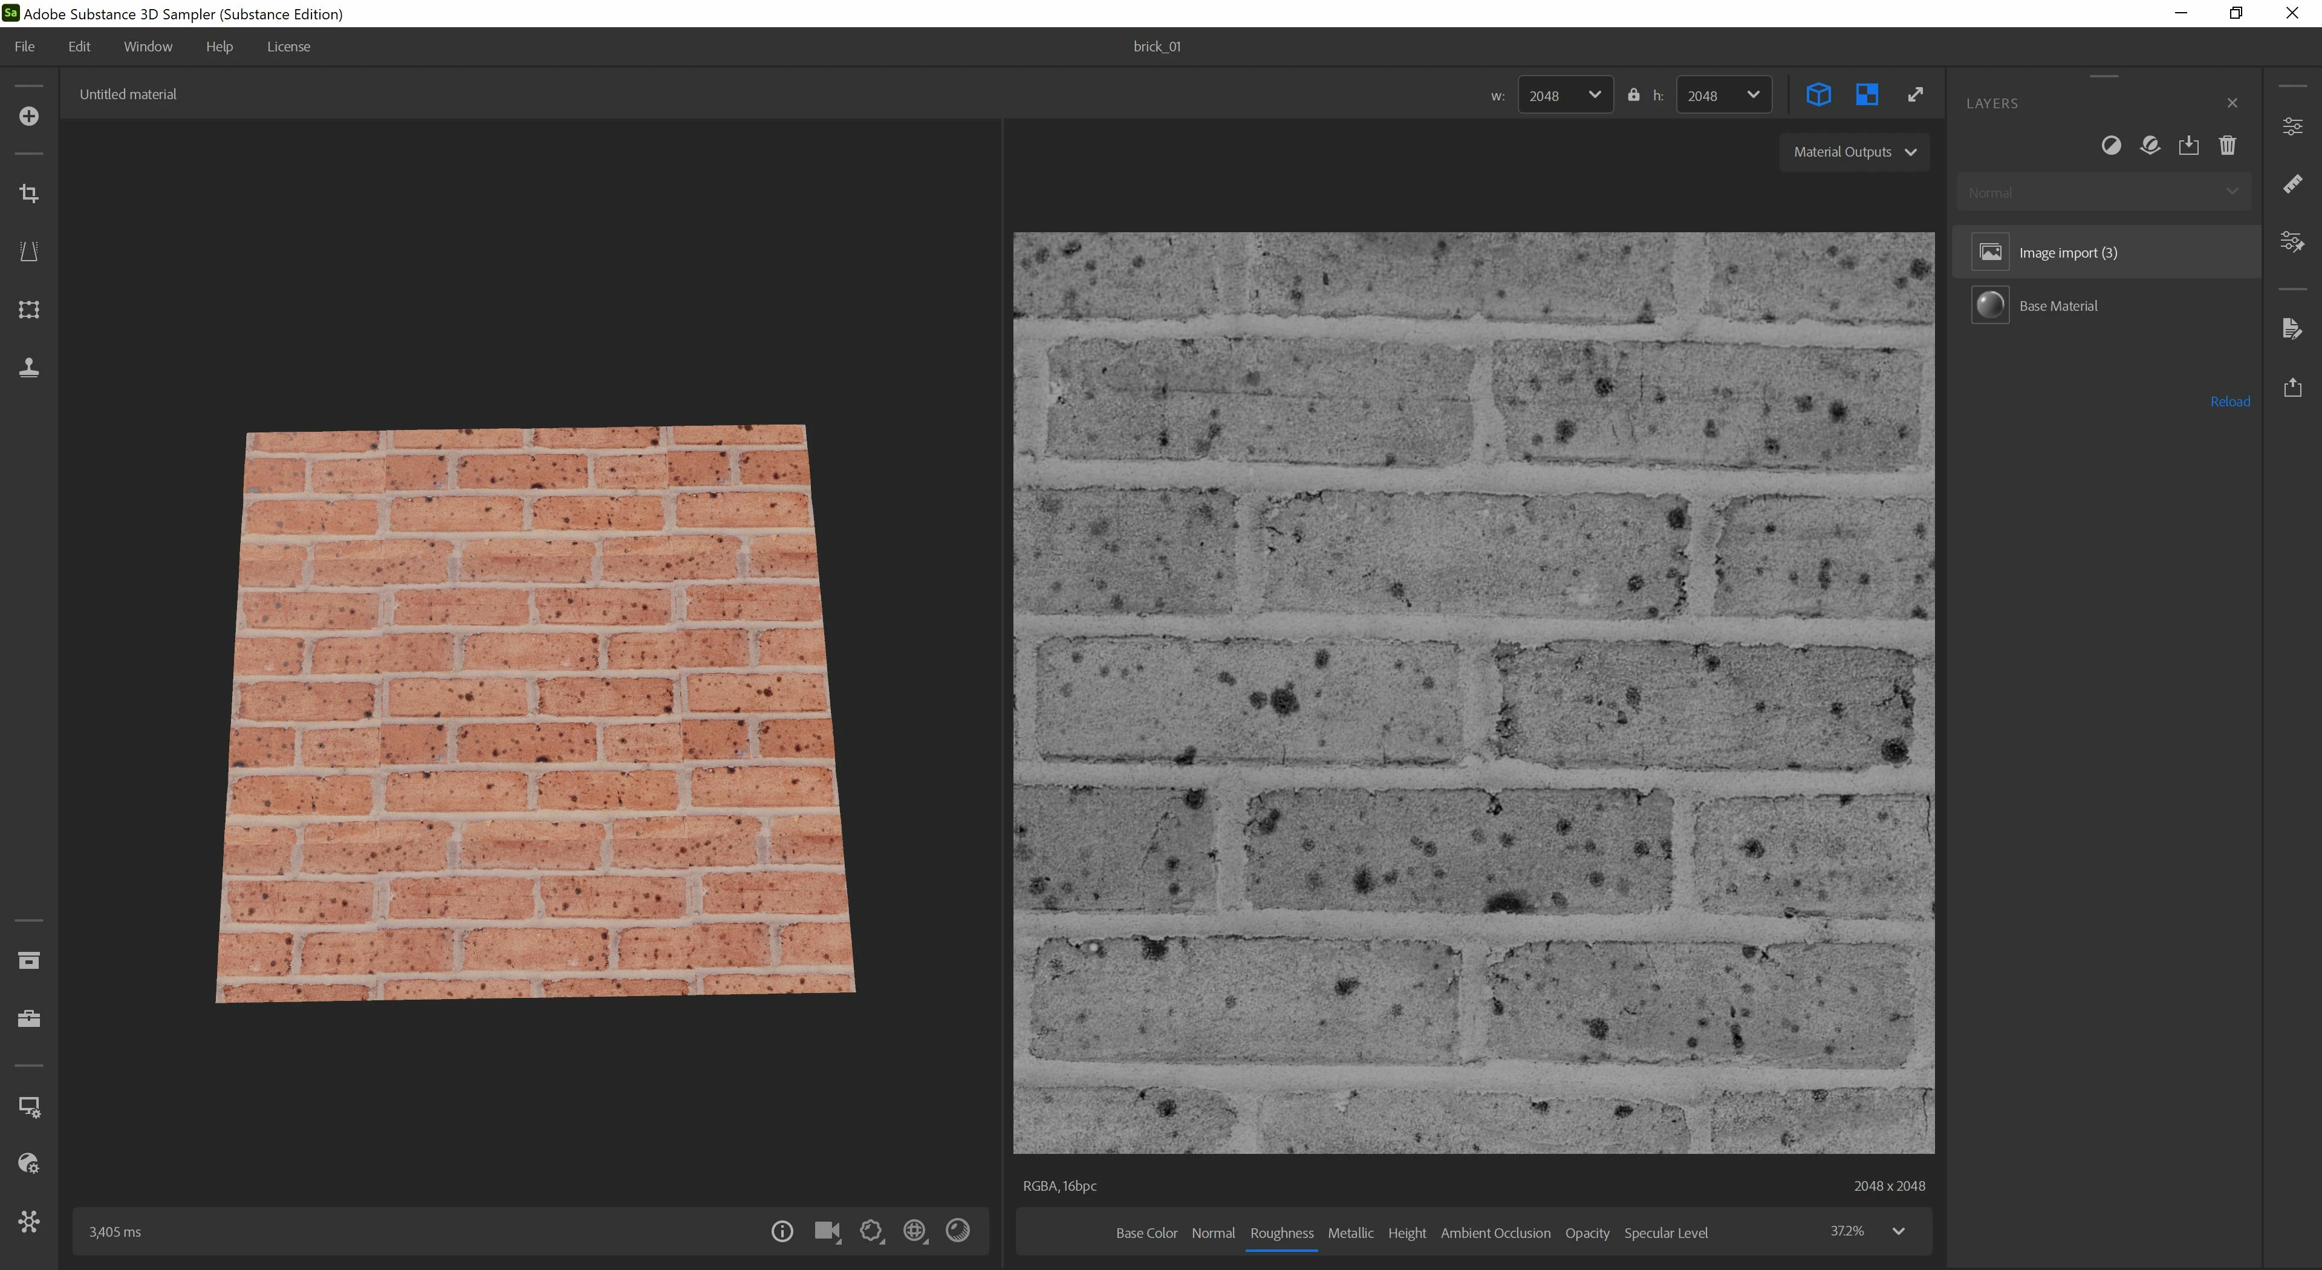Click the Share export icon on right
Image resolution: width=2322 pixels, height=1270 pixels.
(2292, 388)
